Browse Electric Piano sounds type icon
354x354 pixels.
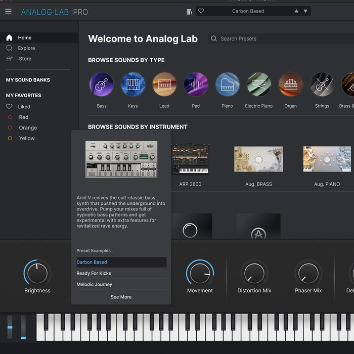pyautogui.click(x=259, y=84)
